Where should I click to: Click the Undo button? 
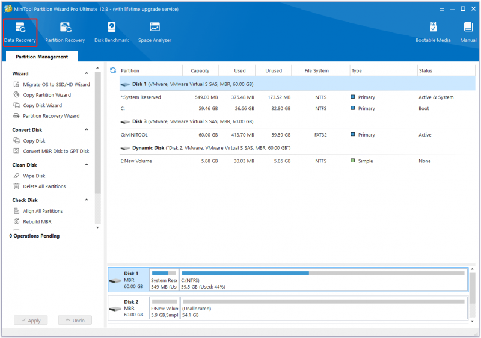coord(75,320)
